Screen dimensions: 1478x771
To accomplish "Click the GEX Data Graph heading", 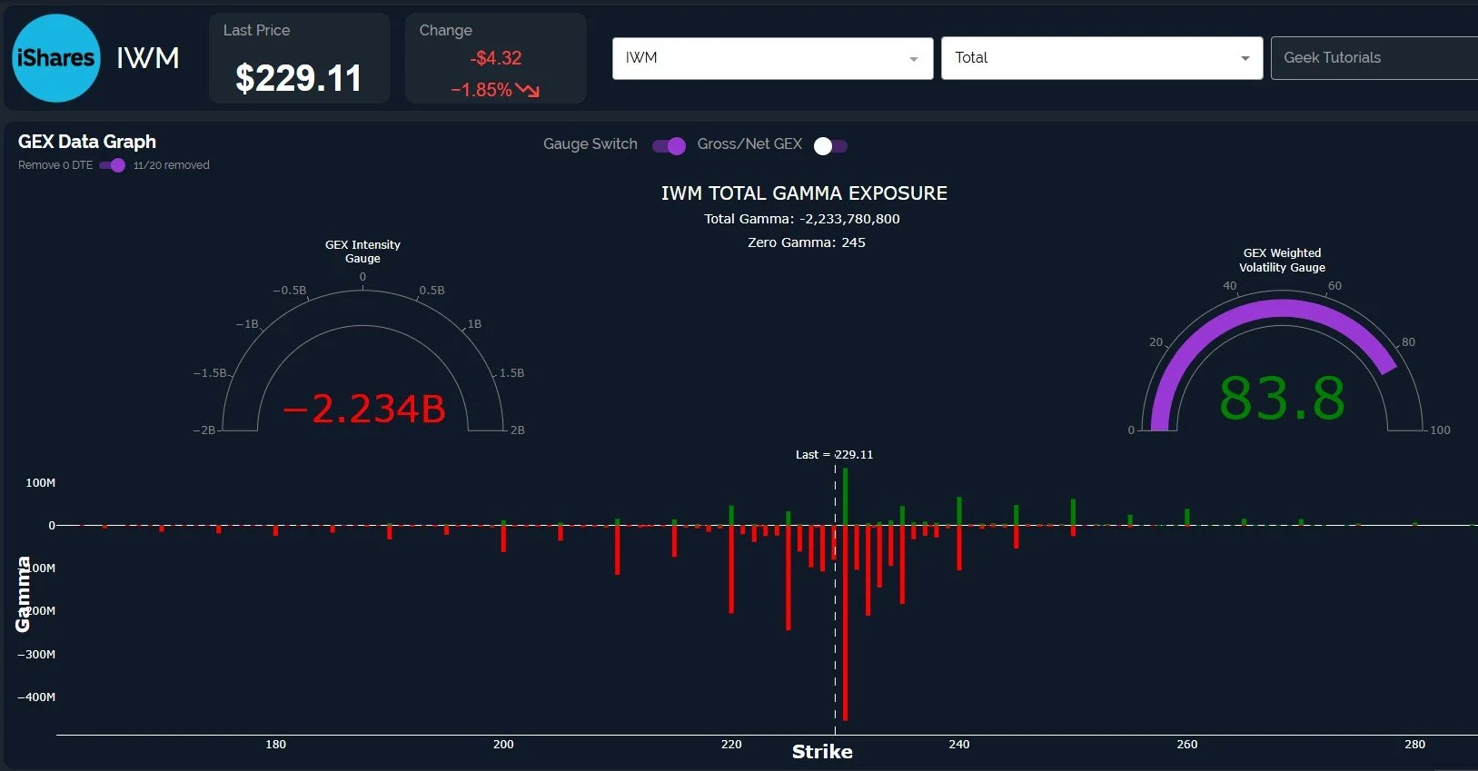I will 87,142.
